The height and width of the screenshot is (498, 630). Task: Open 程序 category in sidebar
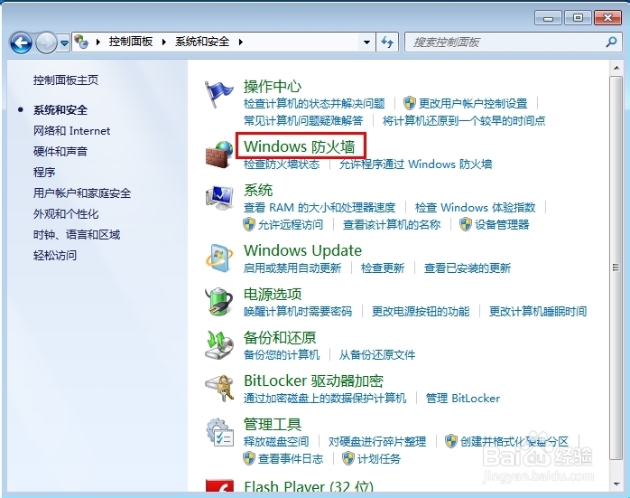(44, 172)
